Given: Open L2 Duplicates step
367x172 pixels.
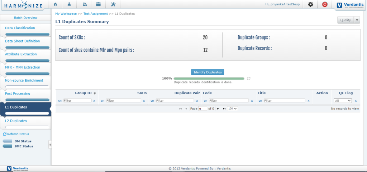Looking at the screenshot, I should click(x=16, y=121).
